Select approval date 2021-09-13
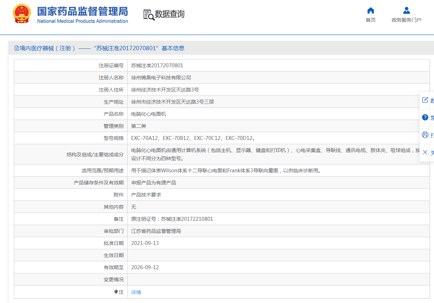Screen dimensions: 434x303 pos(145,243)
